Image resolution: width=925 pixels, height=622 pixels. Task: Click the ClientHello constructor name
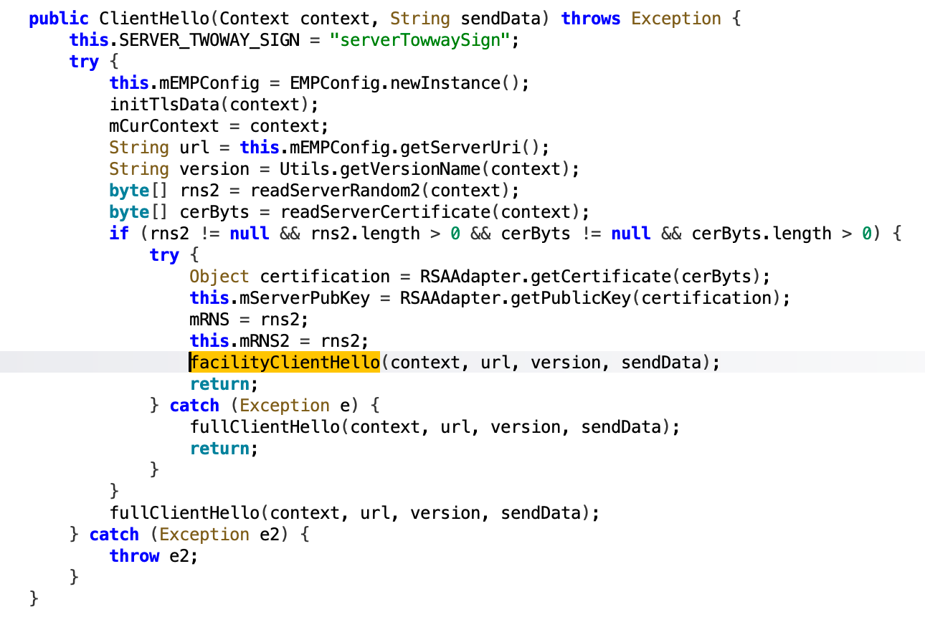click(145, 19)
